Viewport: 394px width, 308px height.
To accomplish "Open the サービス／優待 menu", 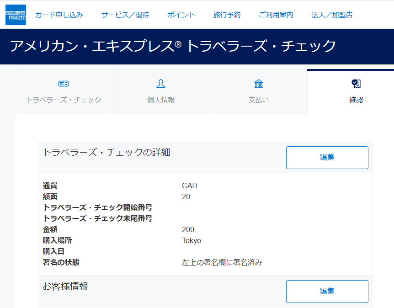I will pyautogui.click(x=125, y=15).
